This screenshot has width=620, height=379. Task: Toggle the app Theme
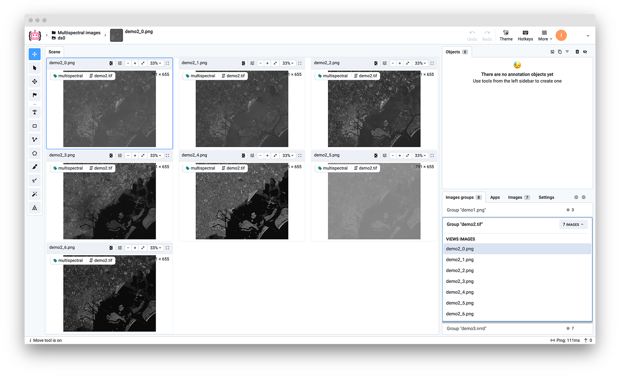tap(506, 35)
